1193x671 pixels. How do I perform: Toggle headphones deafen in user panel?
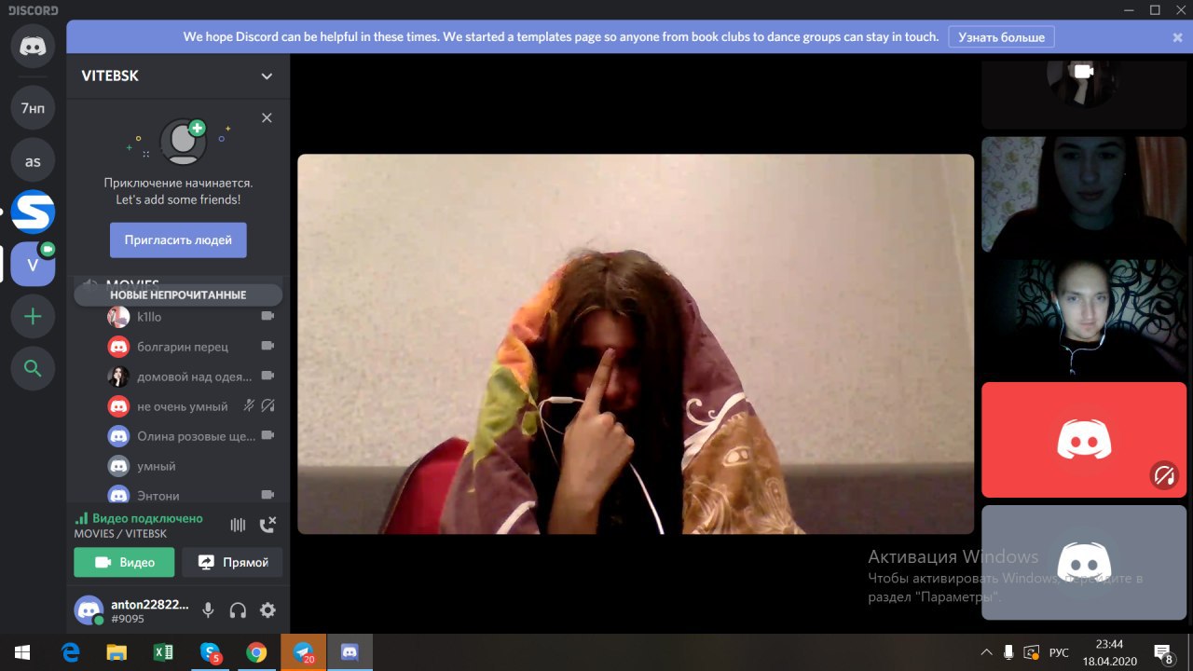[238, 610]
